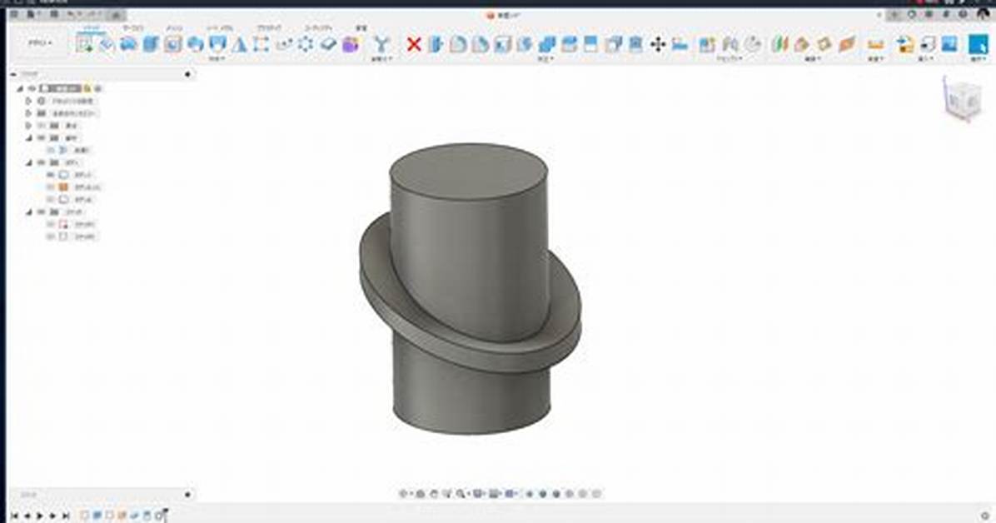Screen dimensions: 996x523
Task: Select the gray cylinder's top face
Action: [x=468, y=171]
